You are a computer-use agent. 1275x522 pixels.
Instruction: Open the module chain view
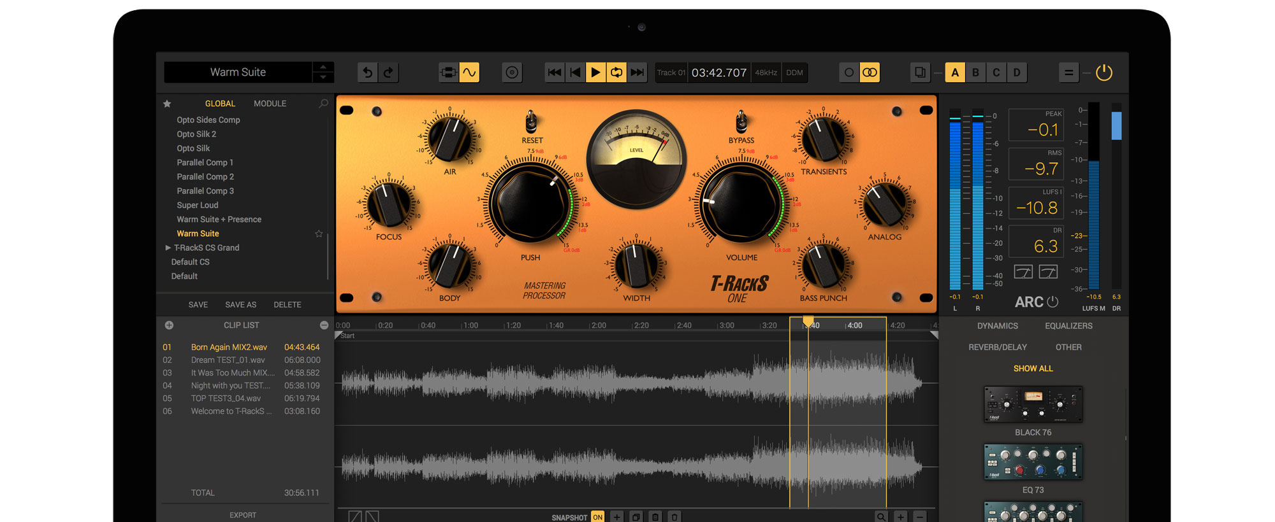tap(448, 73)
